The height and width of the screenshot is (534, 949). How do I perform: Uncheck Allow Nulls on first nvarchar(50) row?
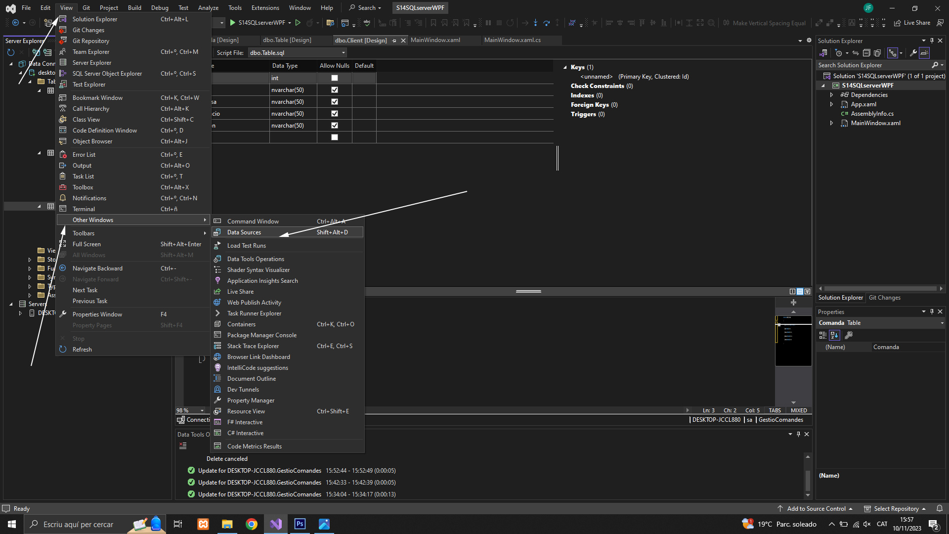[x=335, y=90]
